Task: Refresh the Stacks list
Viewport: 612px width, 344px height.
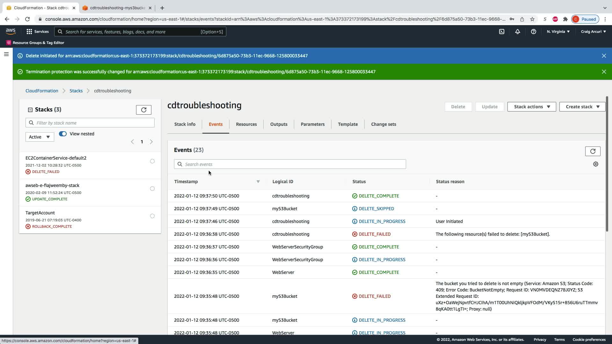Action: (x=144, y=110)
